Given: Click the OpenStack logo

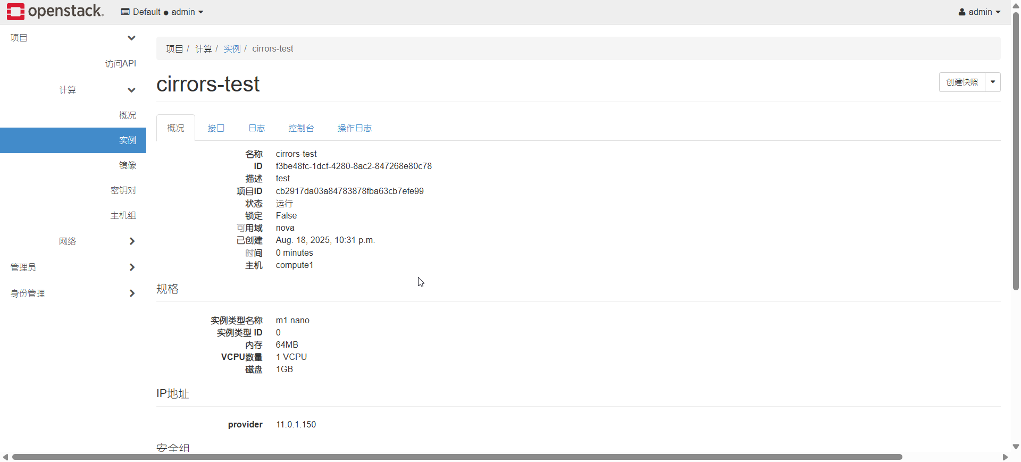Looking at the screenshot, I should (x=55, y=11).
